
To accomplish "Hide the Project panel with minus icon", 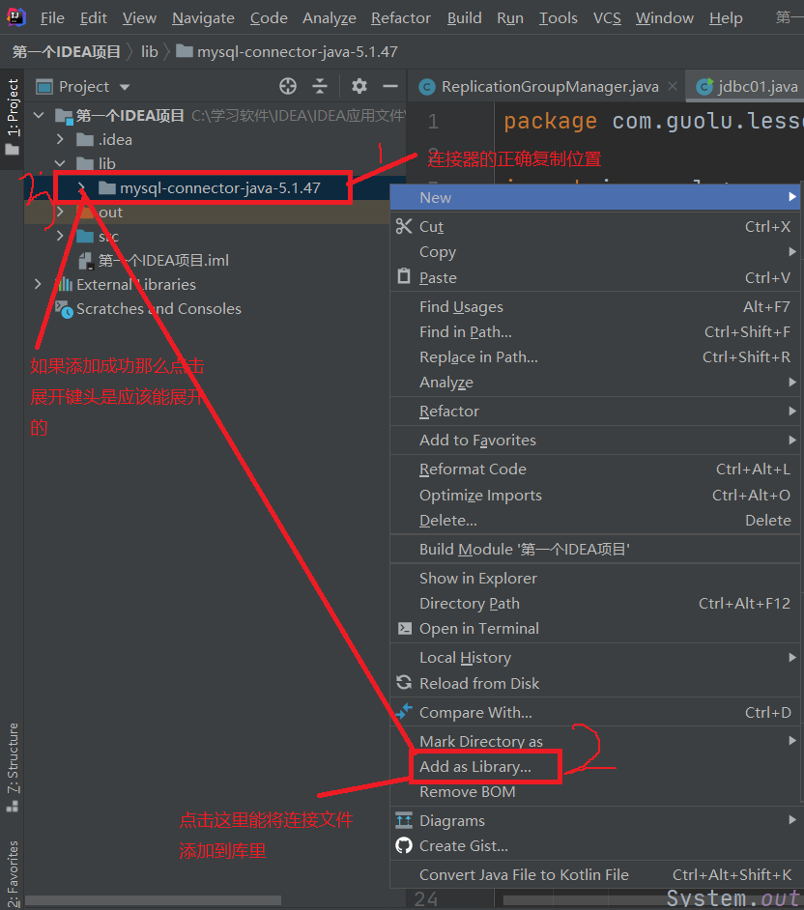I will tap(390, 87).
